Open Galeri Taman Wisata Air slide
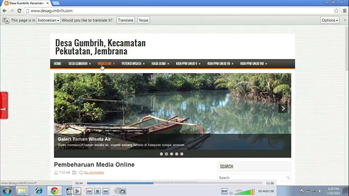The width and height of the screenshot is (349, 196). coord(85,139)
